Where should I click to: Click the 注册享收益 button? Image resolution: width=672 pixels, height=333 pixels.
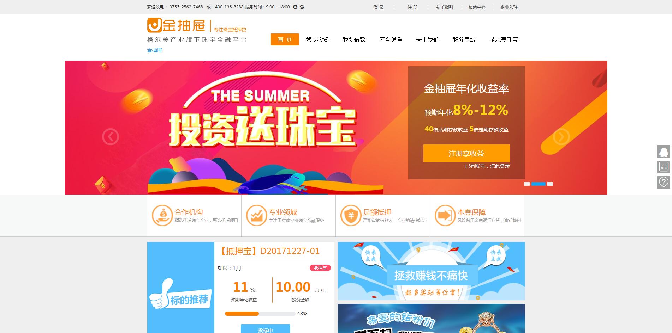[466, 153]
